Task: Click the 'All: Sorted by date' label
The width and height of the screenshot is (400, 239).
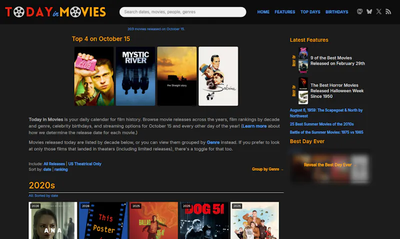Action: 43,196
